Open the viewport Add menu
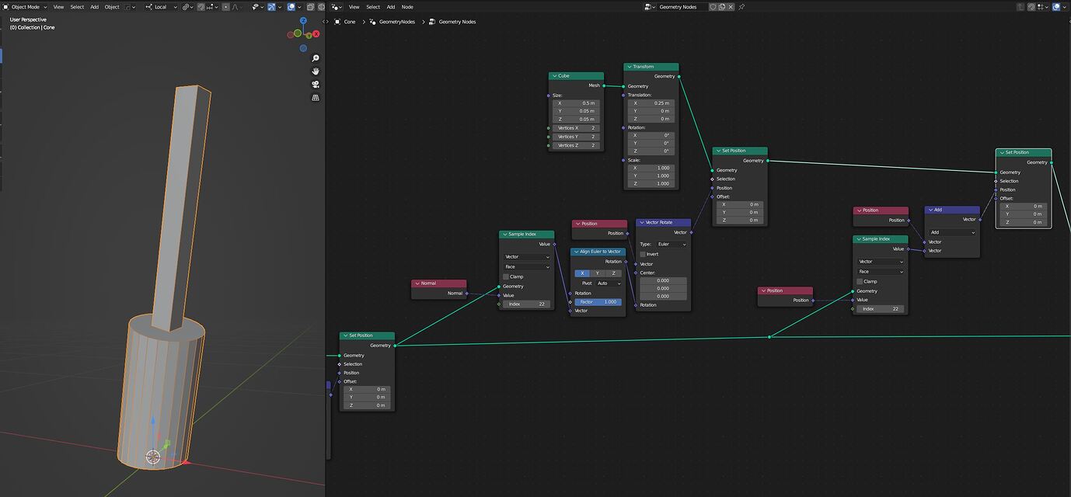The height and width of the screenshot is (497, 1071). click(94, 7)
